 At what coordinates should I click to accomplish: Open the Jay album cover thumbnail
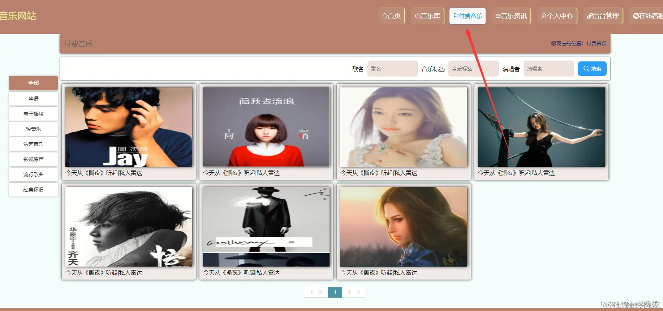click(129, 127)
